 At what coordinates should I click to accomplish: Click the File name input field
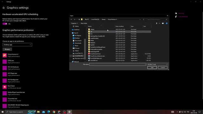(118, 64)
